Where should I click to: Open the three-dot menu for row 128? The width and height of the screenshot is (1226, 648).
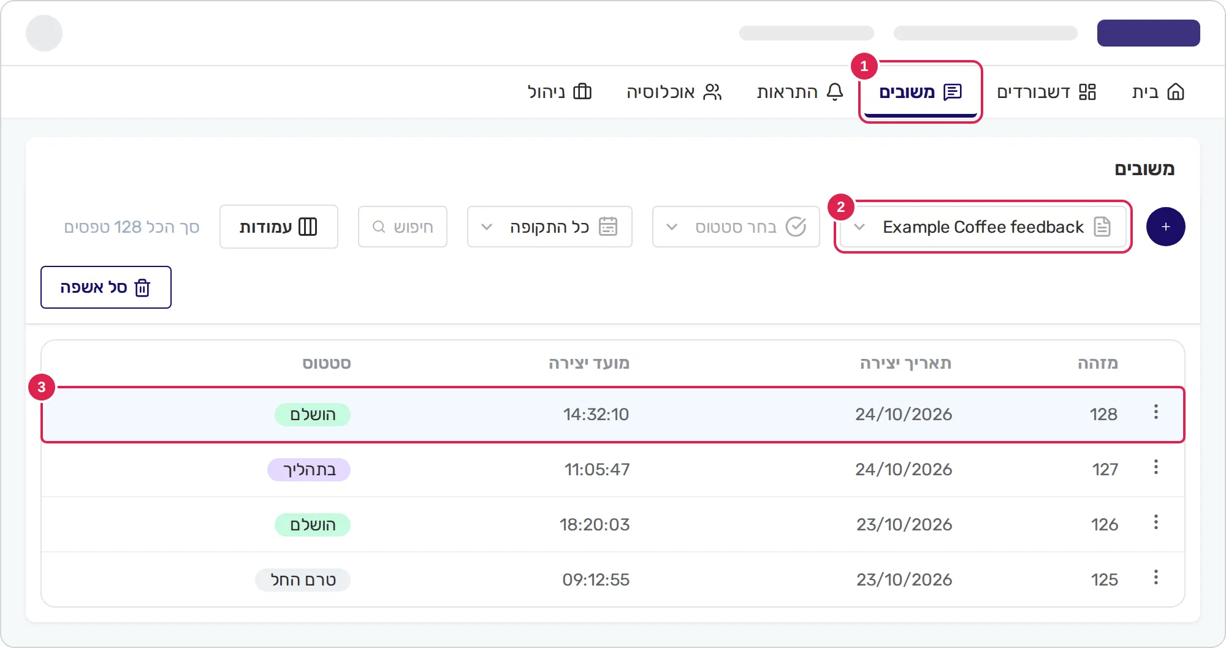point(1156,412)
